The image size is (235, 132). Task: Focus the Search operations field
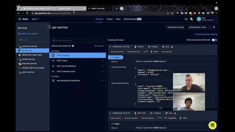(77, 40)
